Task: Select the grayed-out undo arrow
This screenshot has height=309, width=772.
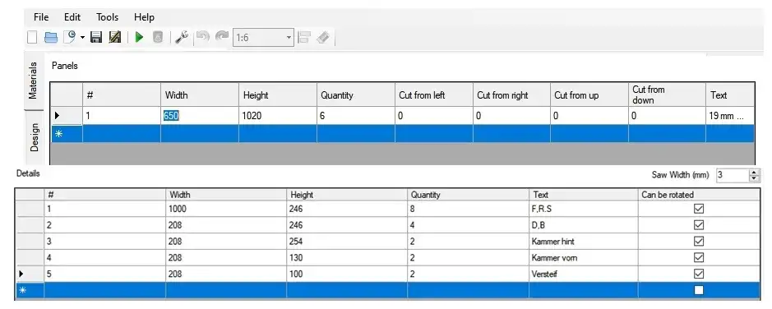Action: click(203, 36)
